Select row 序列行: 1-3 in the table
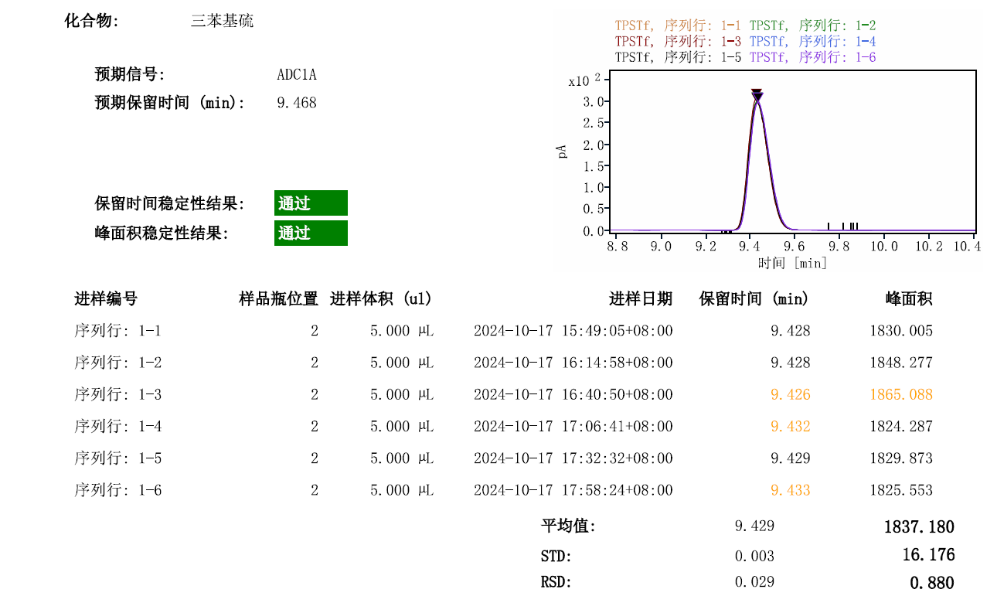 point(503,394)
